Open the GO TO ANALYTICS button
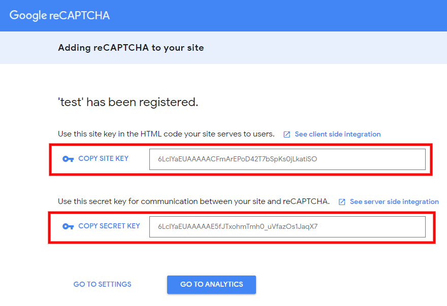Viewport: 447px width, 306px height. click(211, 284)
